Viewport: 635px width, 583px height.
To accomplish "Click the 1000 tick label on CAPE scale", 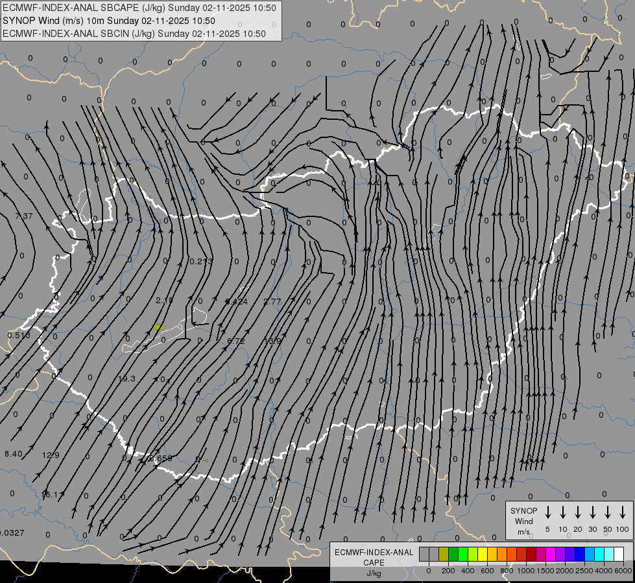I will [525, 571].
